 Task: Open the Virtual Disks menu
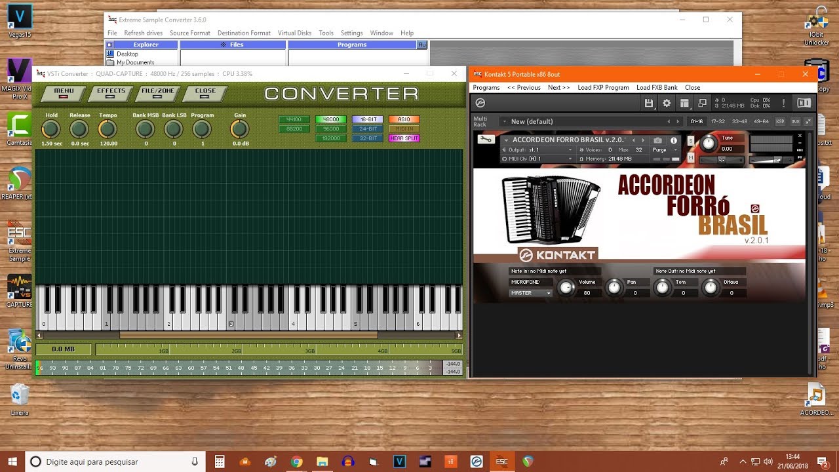coord(294,33)
